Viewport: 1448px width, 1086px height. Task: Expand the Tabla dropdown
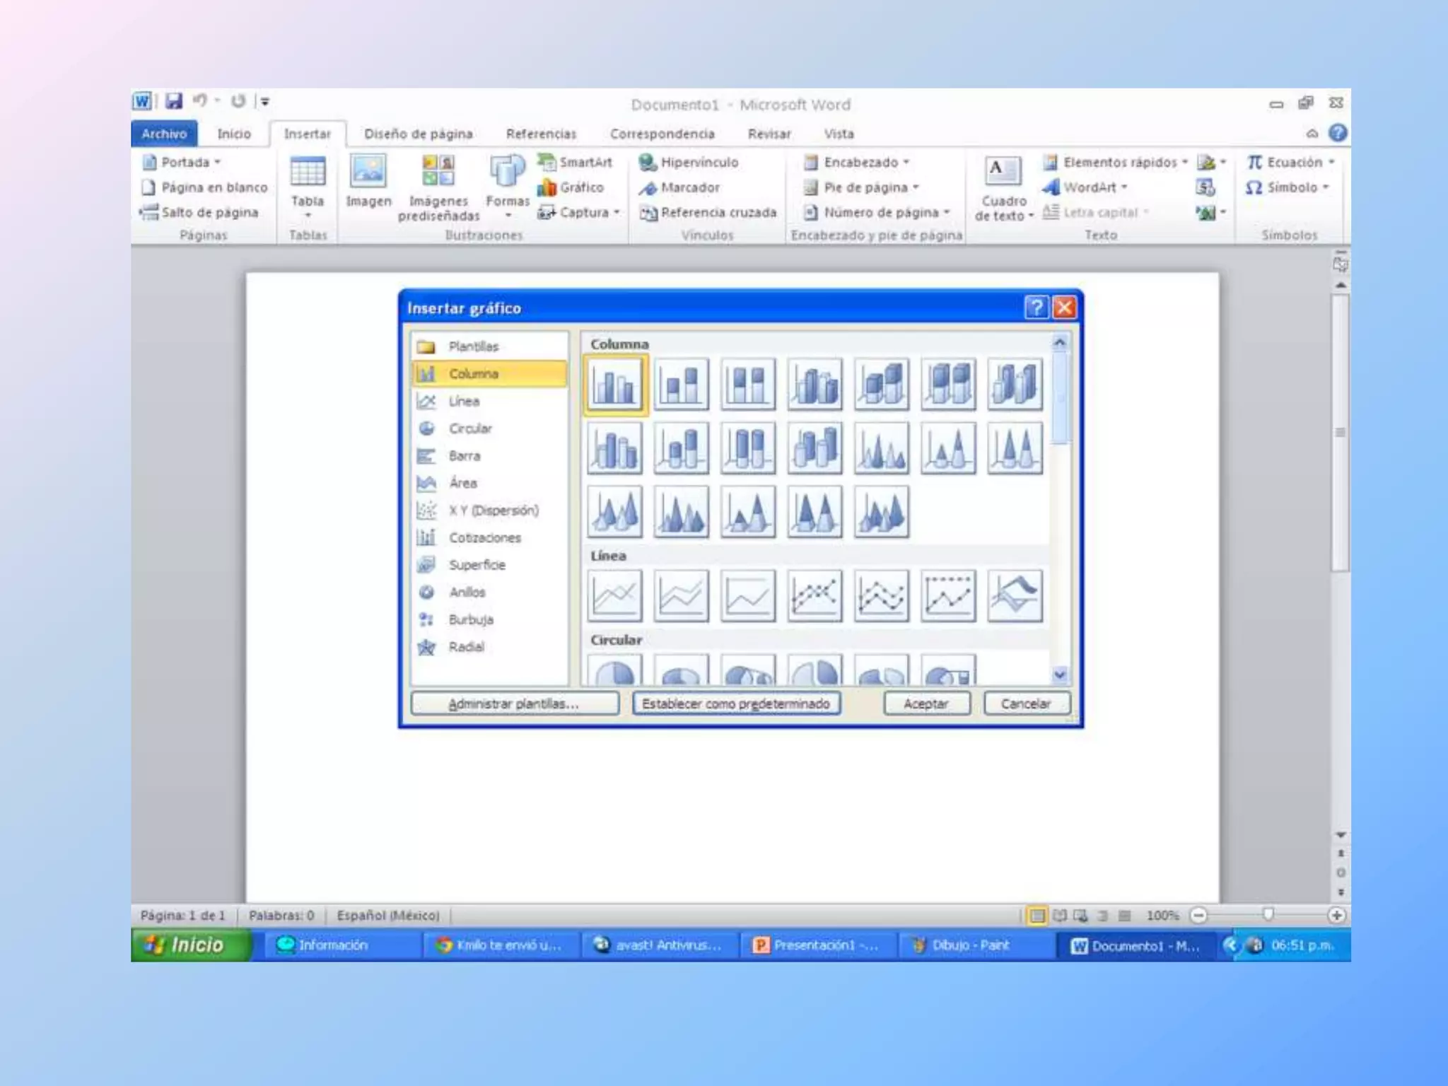coord(308,214)
